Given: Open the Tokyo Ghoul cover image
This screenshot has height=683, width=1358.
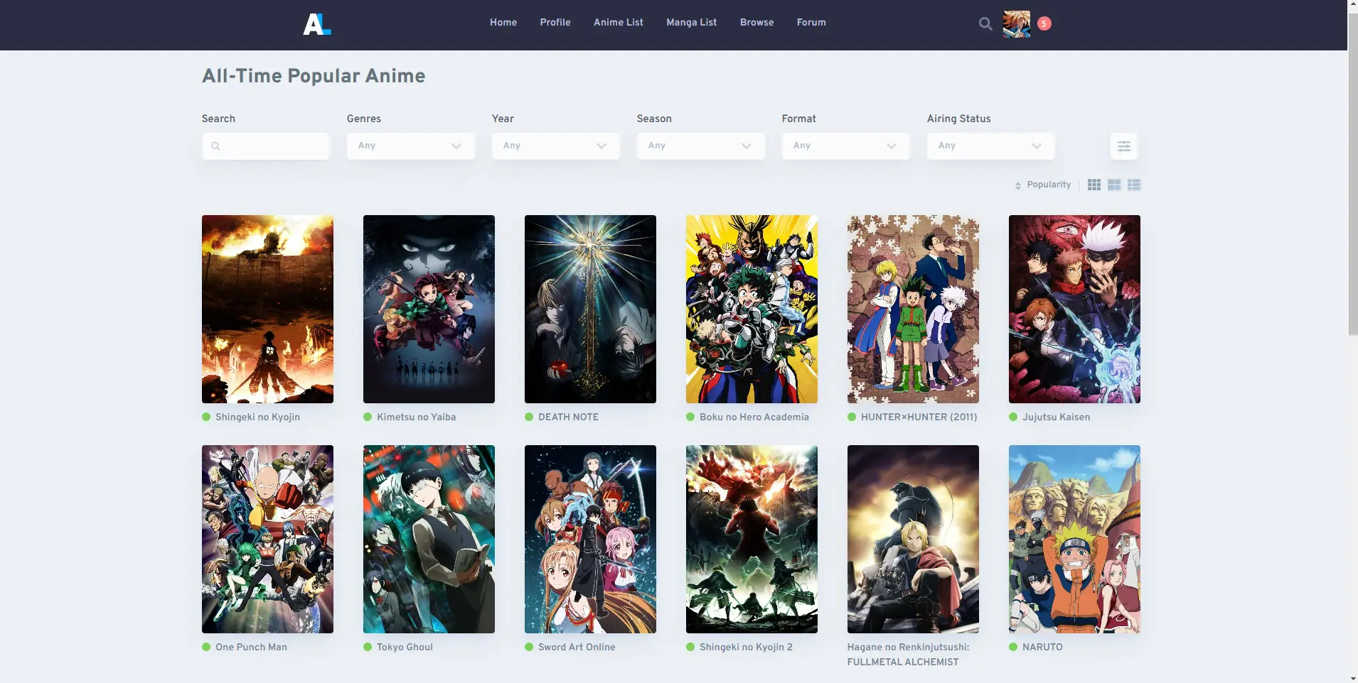Looking at the screenshot, I should point(429,539).
